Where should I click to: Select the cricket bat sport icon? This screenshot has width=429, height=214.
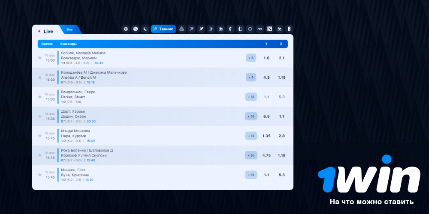click(x=201, y=29)
